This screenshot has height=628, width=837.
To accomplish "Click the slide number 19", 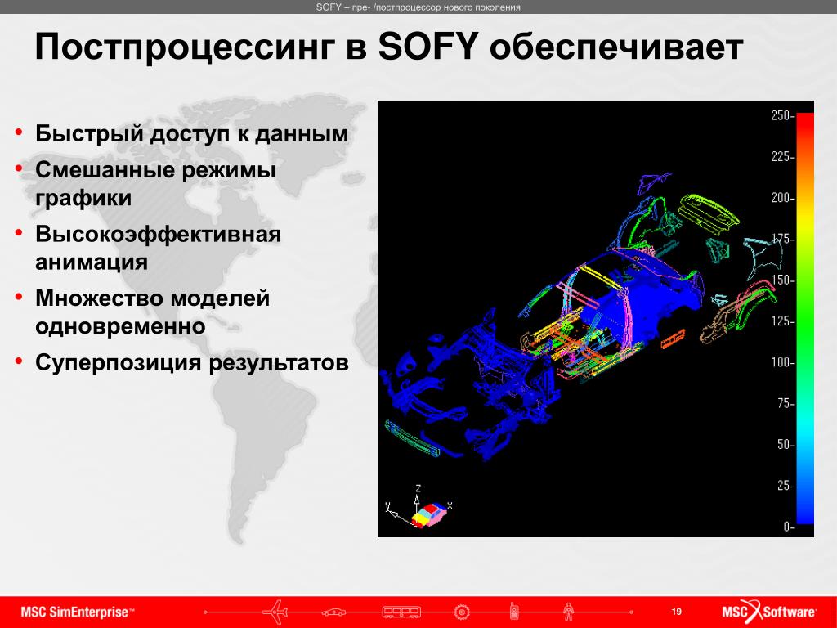I will (676, 612).
